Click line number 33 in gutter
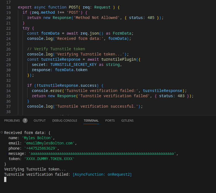 [x=8, y=86]
